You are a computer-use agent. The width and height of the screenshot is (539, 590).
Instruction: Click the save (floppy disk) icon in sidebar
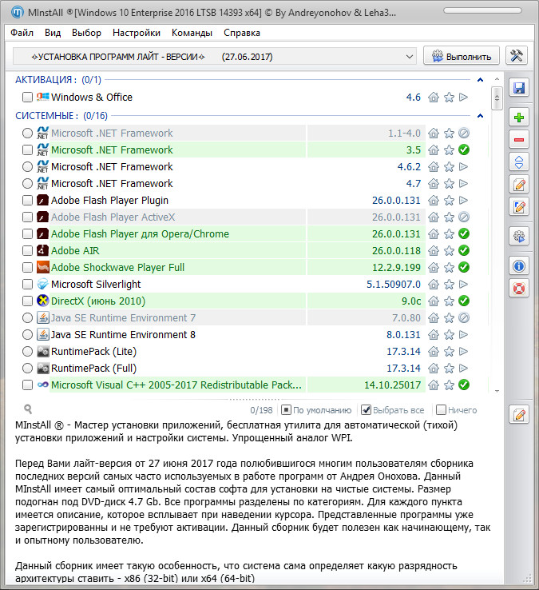pos(519,88)
